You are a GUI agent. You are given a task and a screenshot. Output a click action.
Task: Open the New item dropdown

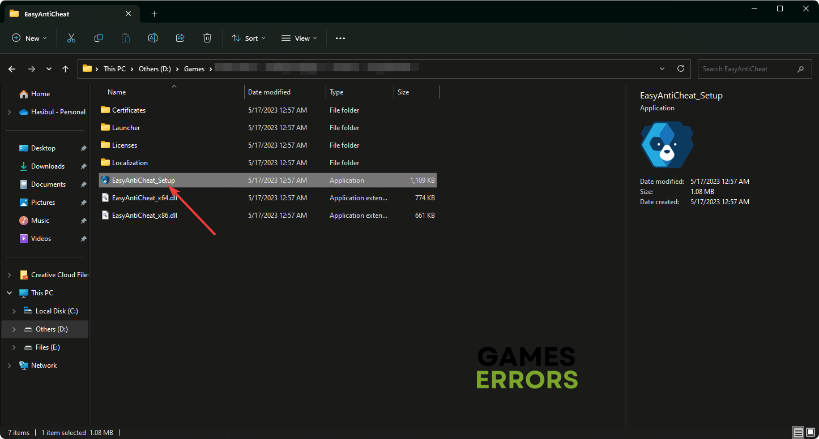pos(29,38)
